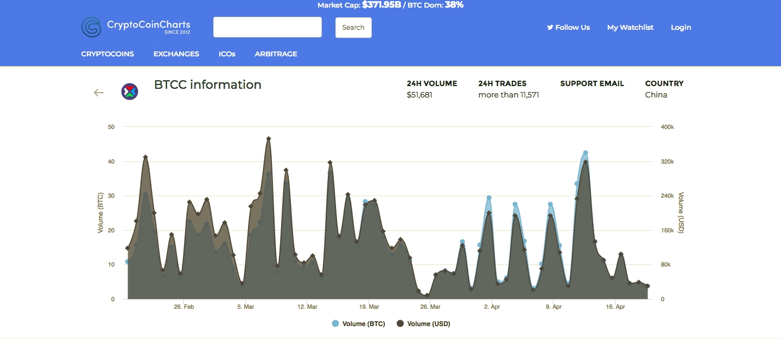The width and height of the screenshot is (781, 357).
Task: Go back using the left arrow icon
Action: pos(98,93)
